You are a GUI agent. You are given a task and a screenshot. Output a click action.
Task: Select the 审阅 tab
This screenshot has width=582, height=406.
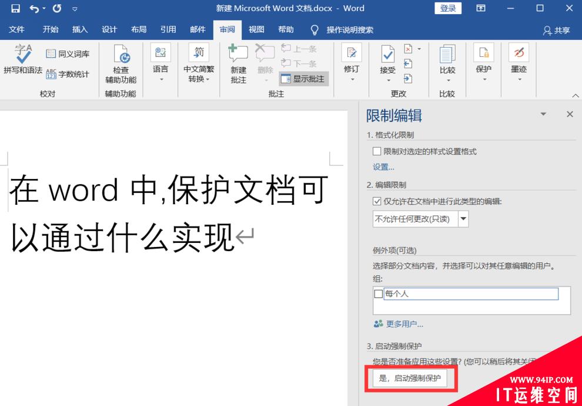point(227,30)
